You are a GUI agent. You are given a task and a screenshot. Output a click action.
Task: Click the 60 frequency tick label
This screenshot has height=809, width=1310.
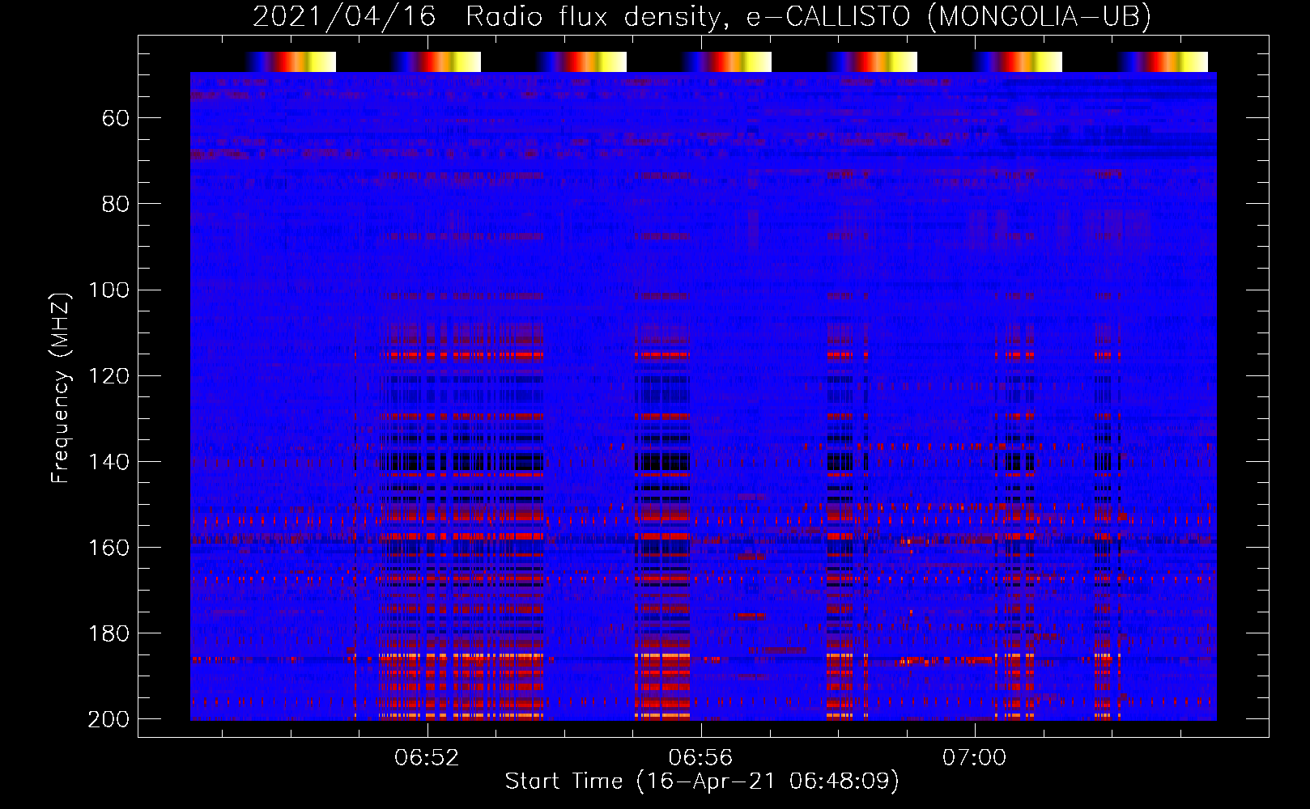pyautogui.click(x=116, y=119)
